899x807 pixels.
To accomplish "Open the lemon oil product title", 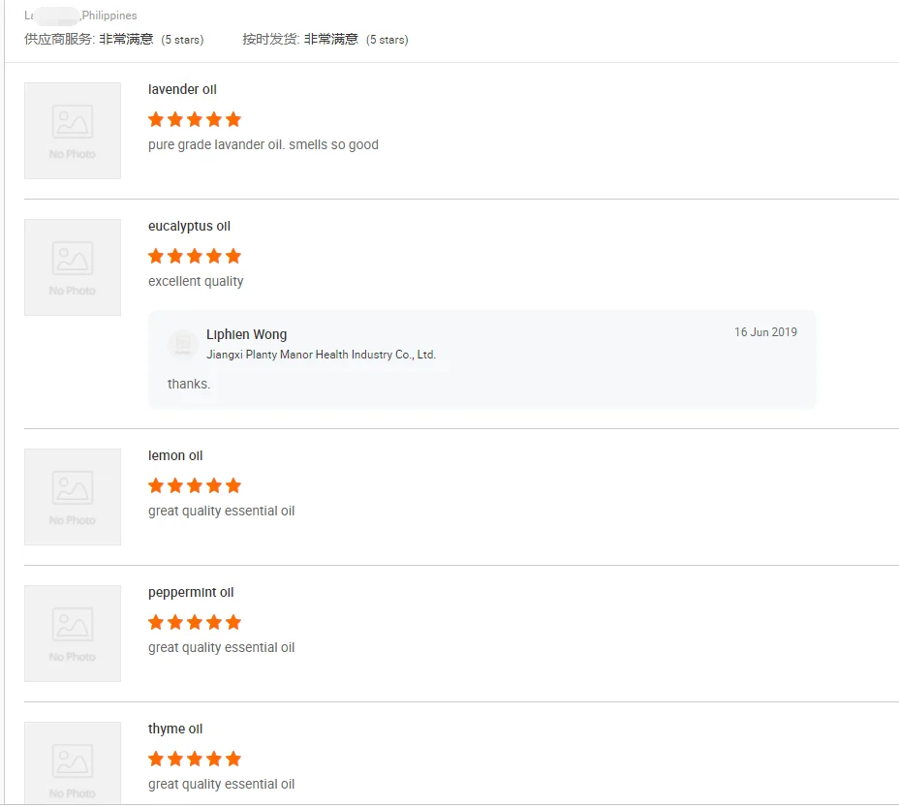I will tap(175, 456).
